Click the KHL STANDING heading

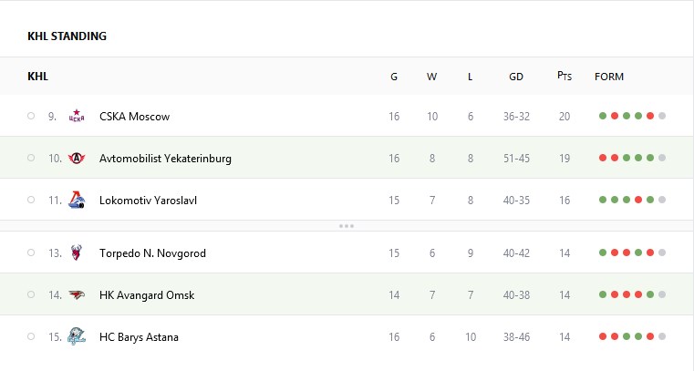(x=67, y=36)
